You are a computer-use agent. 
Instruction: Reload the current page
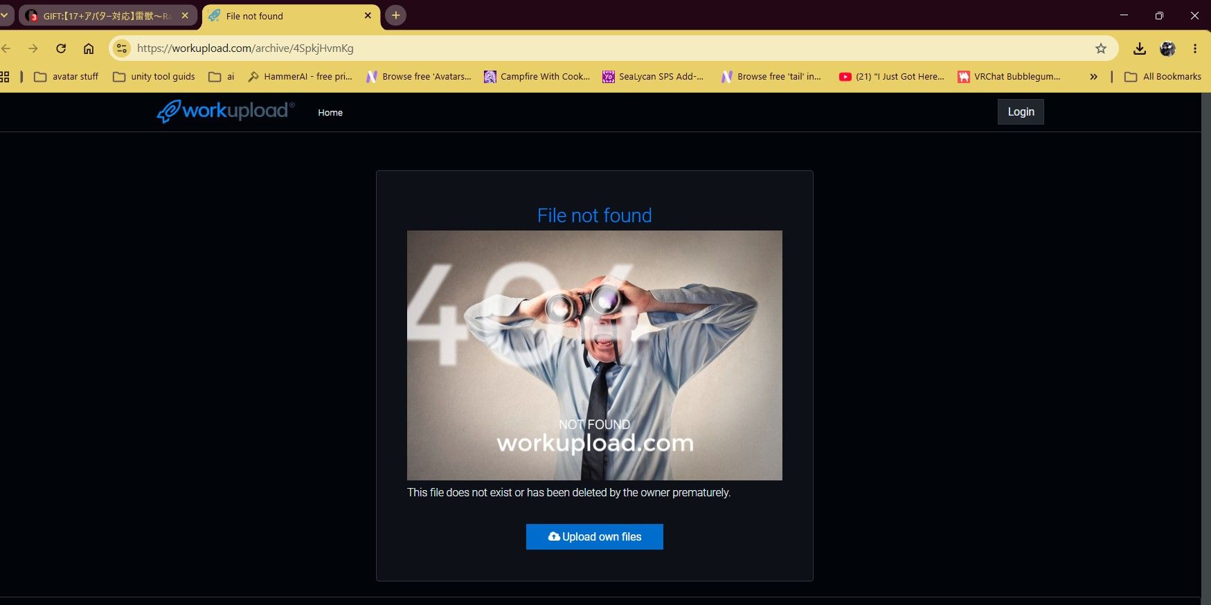pyautogui.click(x=61, y=48)
